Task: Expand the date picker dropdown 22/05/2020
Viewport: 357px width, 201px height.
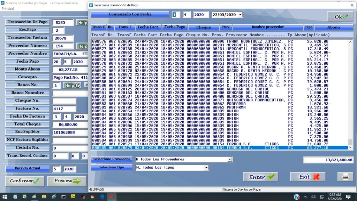Action: pyautogui.click(x=240, y=15)
